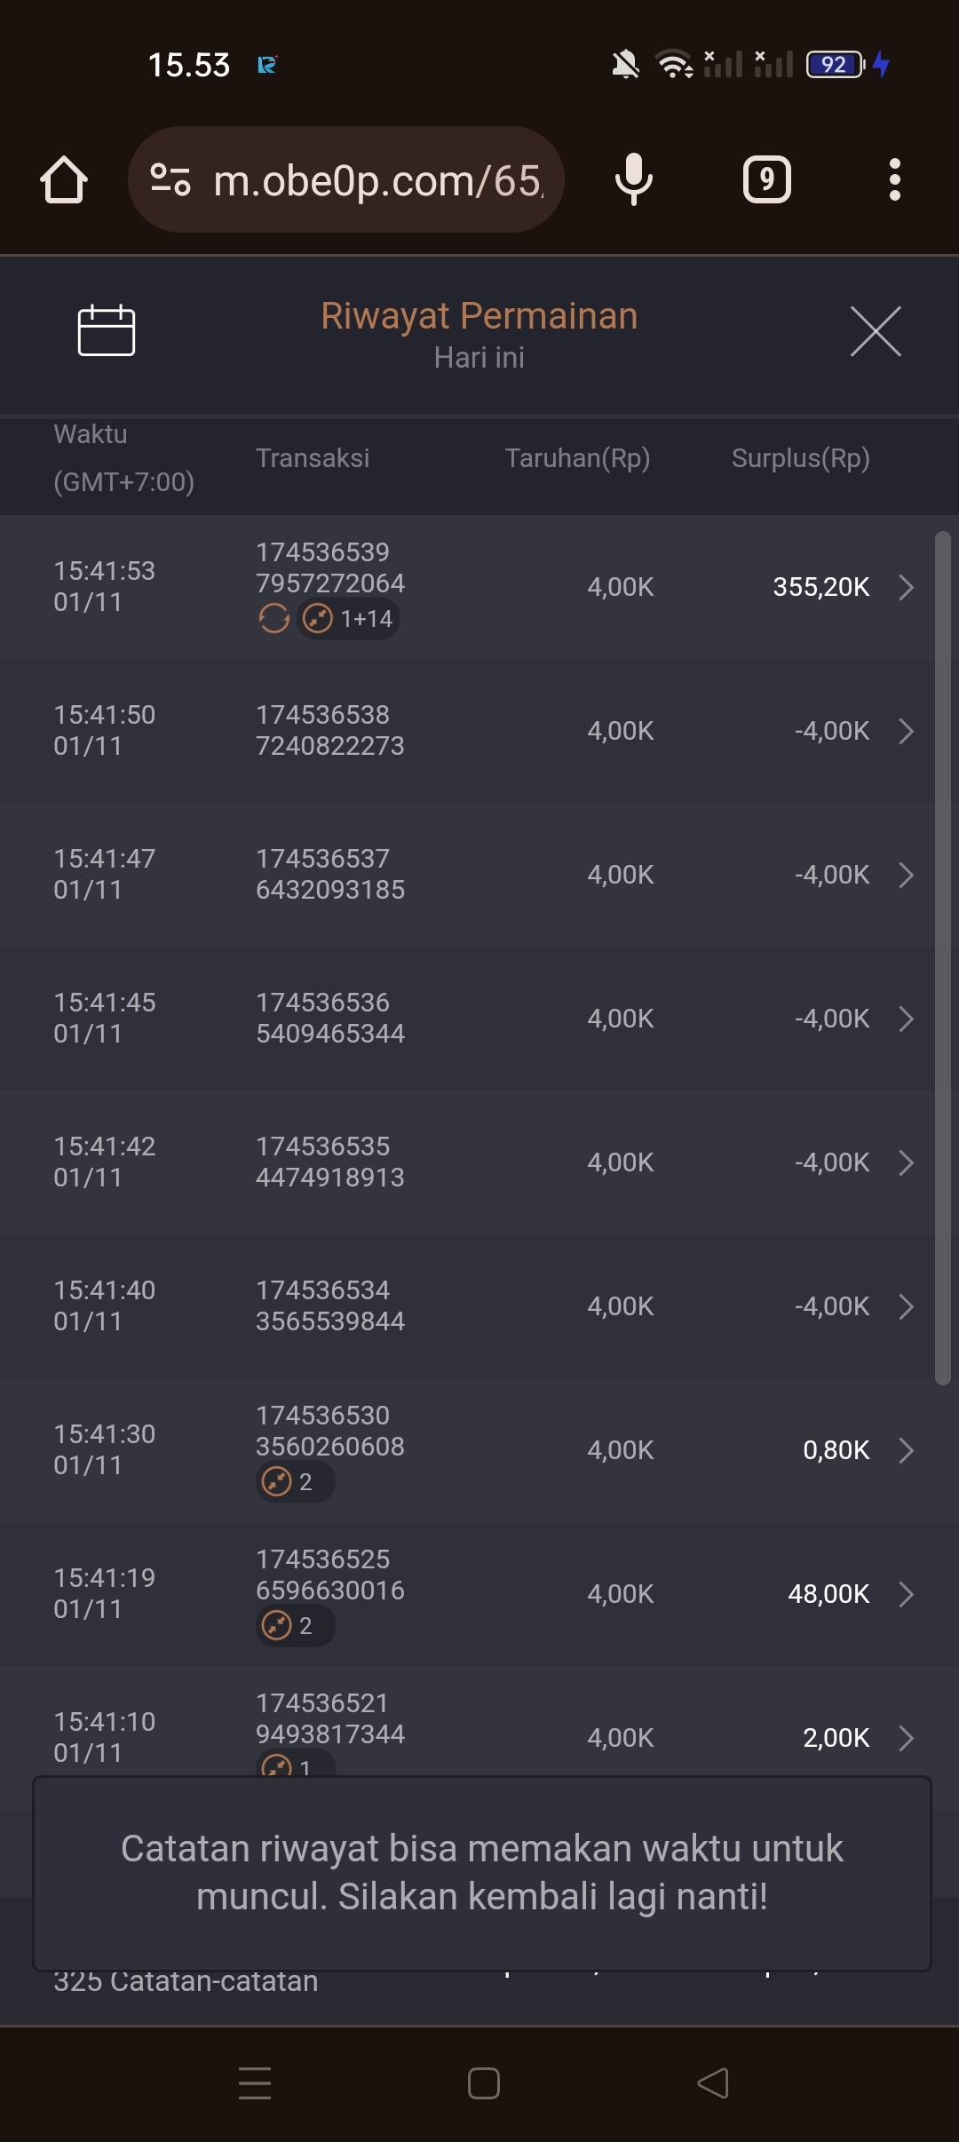
Task: Tap the free-spin 1+14 badge
Action: tap(349, 618)
